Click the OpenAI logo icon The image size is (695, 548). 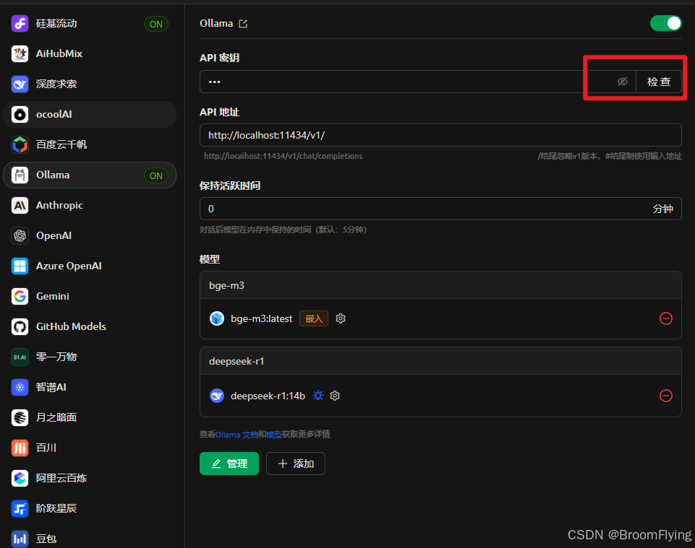pos(20,235)
